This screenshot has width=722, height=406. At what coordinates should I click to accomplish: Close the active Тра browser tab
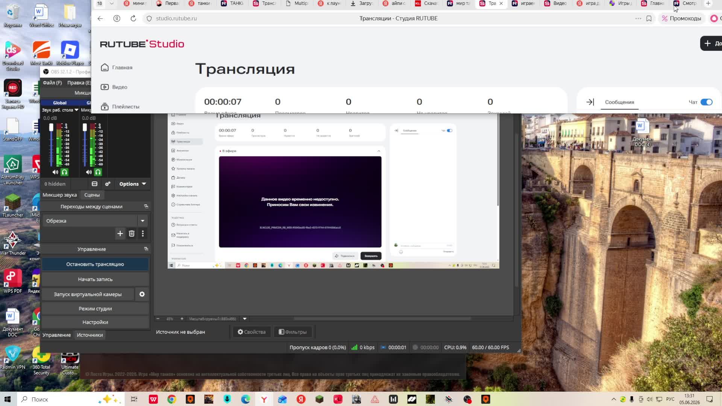coord(501,3)
